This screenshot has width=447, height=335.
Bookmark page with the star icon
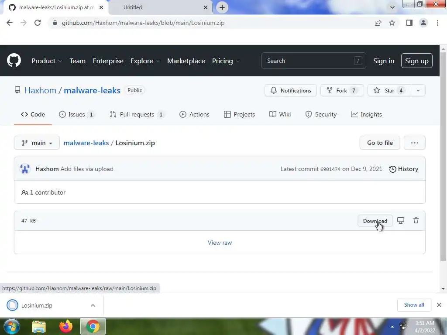tap(392, 23)
